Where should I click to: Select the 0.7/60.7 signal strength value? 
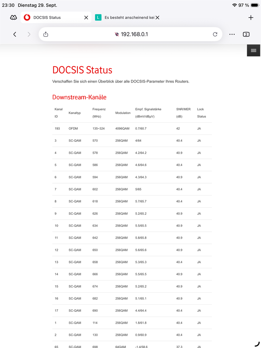point(141,129)
